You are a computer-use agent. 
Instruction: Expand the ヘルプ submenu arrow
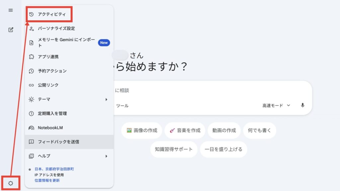(x=106, y=156)
